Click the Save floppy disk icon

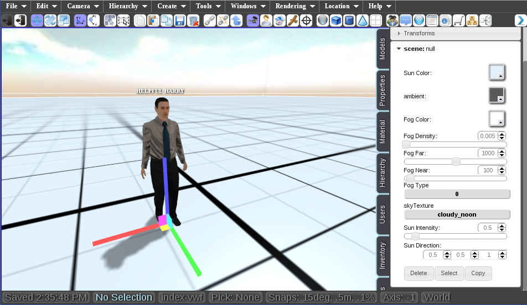[180, 20]
